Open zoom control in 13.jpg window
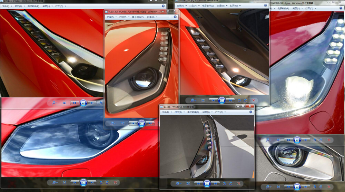 (x=178, y=183)
